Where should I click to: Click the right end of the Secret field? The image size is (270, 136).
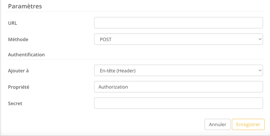[x=258, y=103]
